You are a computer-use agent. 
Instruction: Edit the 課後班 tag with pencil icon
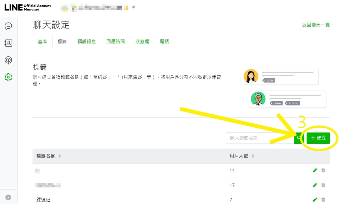coord(315,200)
